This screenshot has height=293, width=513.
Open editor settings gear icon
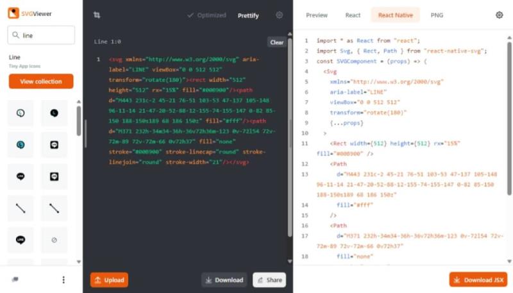(279, 15)
